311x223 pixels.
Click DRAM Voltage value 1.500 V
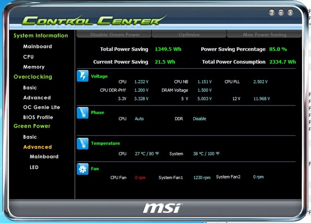(204, 90)
